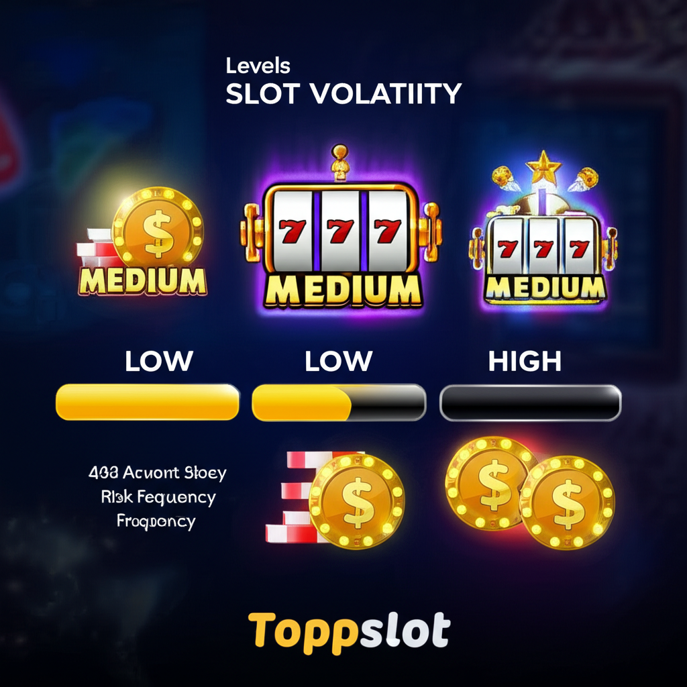Click the center LOW volatility label
Screen dimensions: 687x687
pyautogui.click(x=339, y=361)
